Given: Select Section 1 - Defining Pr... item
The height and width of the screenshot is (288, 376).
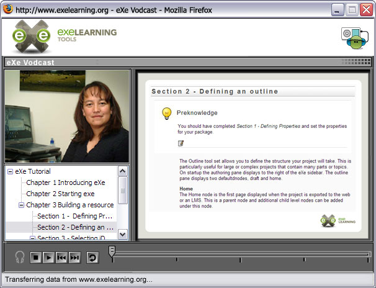Looking at the screenshot, I should (x=75, y=216).
